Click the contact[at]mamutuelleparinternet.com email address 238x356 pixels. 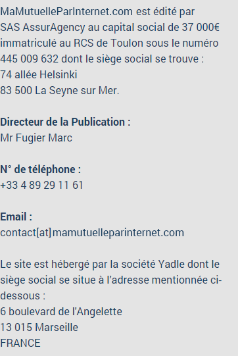click(x=92, y=232)
